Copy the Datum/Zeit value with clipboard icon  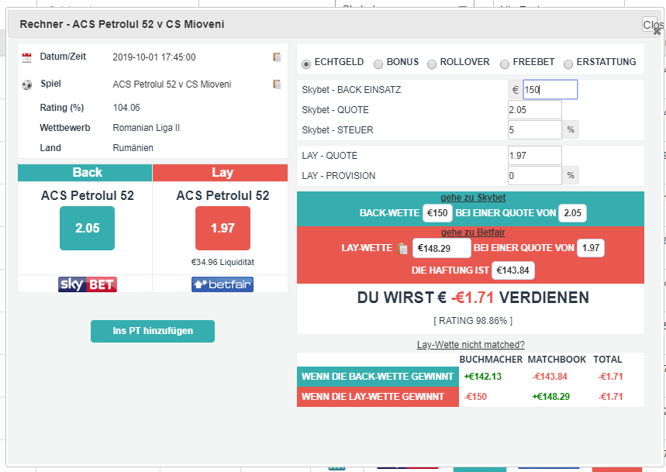(277, 57)
